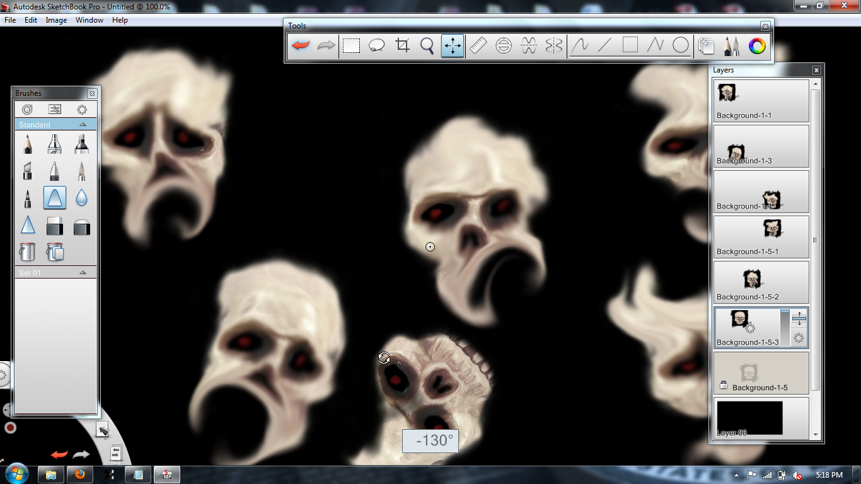The height and width of the screenshot is (484, 861).
Task: Open the Brush Puck icon in Brushes panel
Action: pos(27,110)
